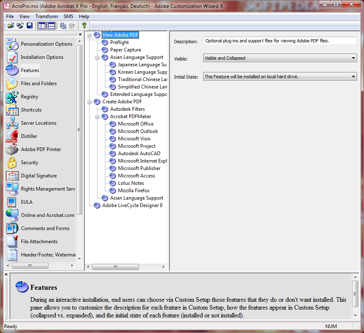Open the Header/Footer, Watermark icon
364x333 pixels.
tap(12, 255)
